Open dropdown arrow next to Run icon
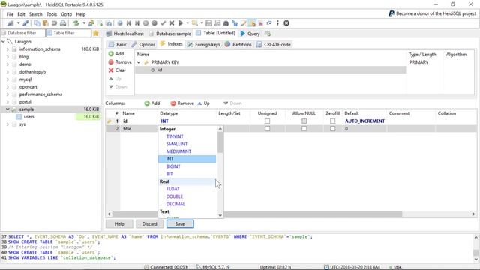The image size is (480, 270). [187, 23]
